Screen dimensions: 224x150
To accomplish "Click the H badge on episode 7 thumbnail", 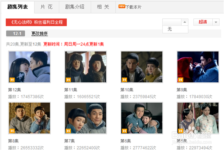I will point(68,131).
